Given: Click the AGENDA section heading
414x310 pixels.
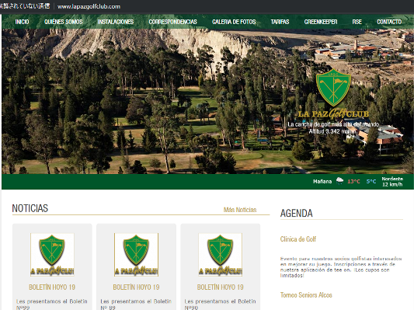Looking at the screenshot, I should click(x=297, y=213).
